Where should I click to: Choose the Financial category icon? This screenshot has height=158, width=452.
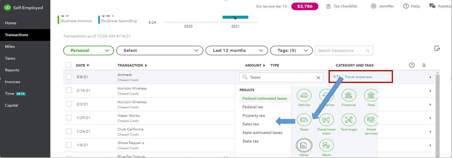click(x=349, y=95)
